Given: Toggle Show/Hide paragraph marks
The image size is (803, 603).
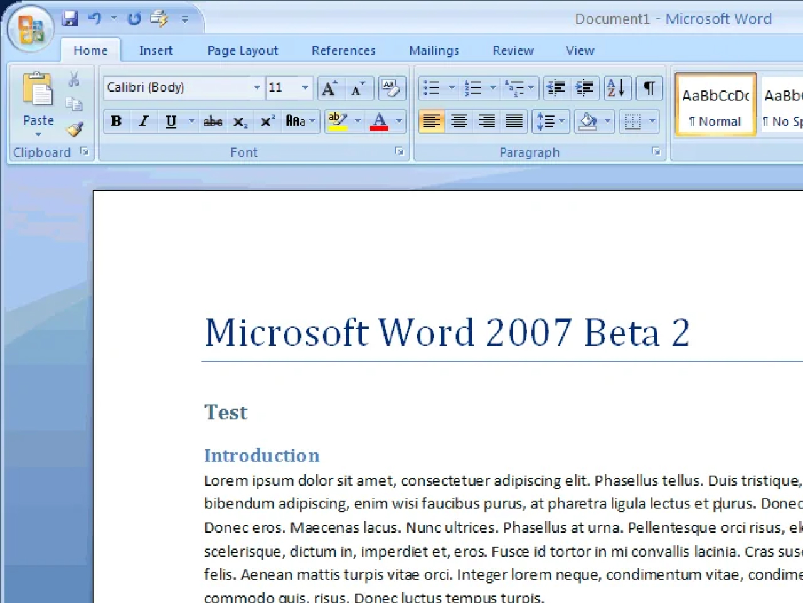Looking at the screenshot, I should [649, 88].
